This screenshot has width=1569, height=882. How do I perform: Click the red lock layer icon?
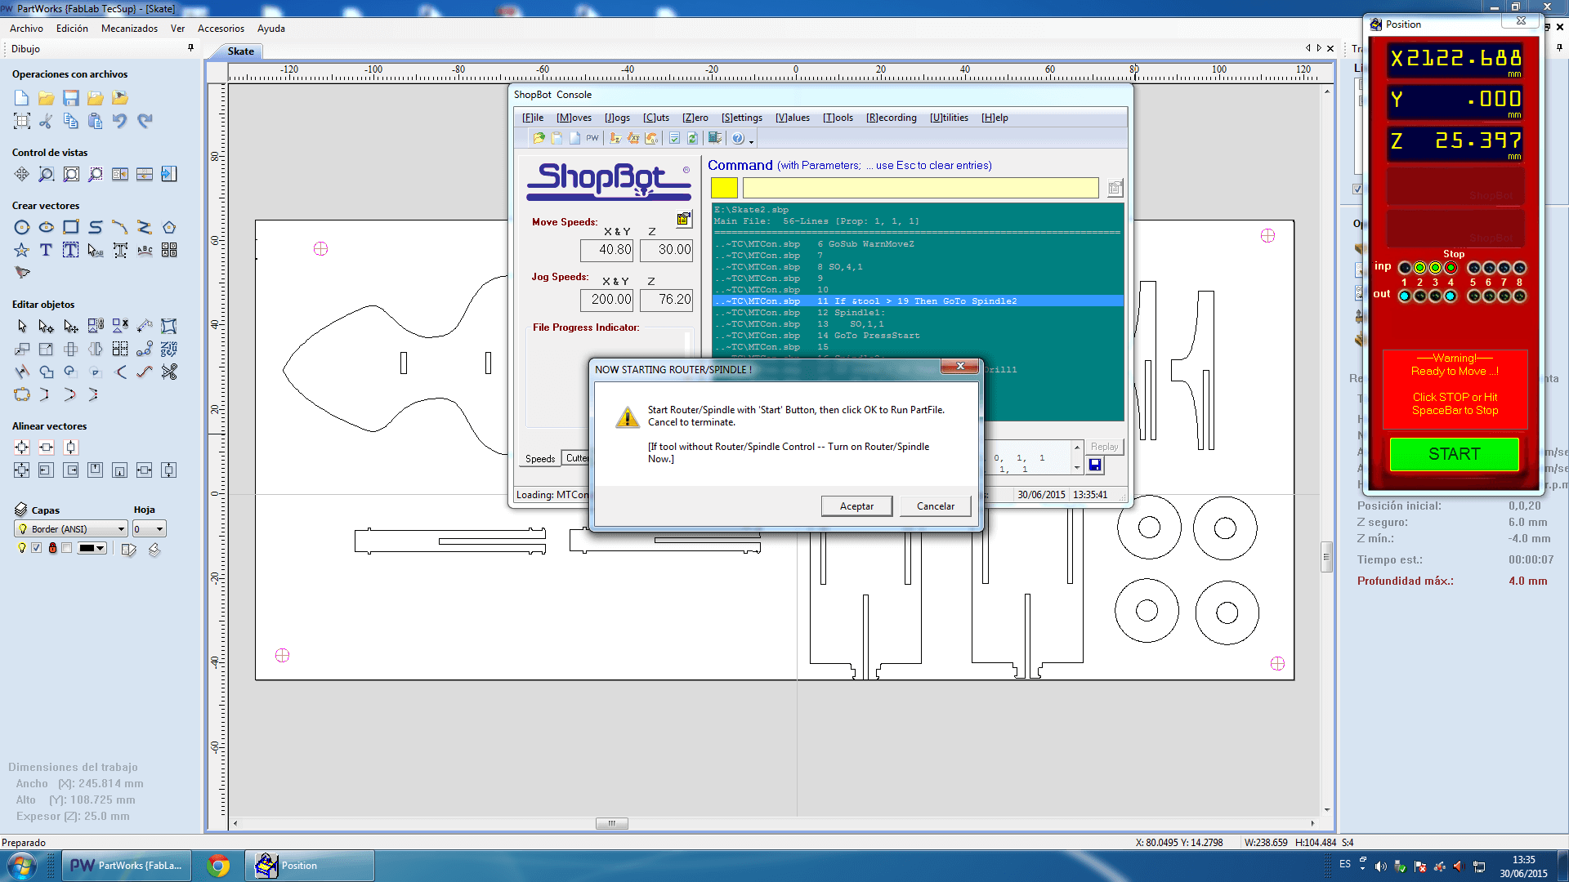(52, 548)
